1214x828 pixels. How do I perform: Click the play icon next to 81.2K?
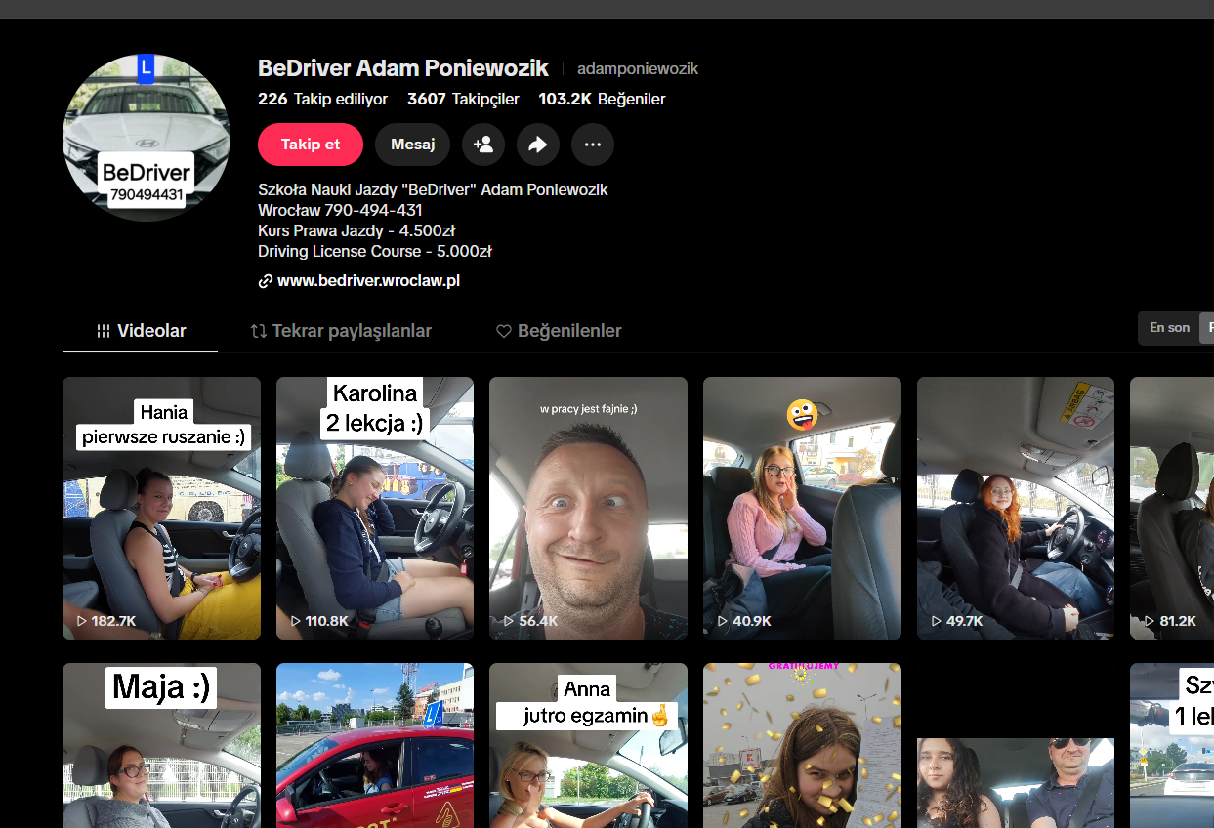(x=1150, y=621)
